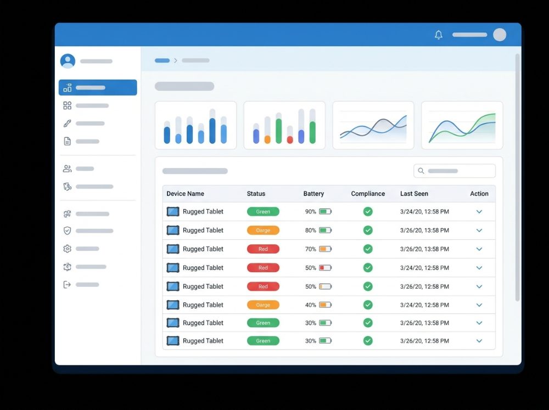
Task: Select the Rugged Tablet name in the 90% row
Action: pyautogui.click(x=203, y=211)
